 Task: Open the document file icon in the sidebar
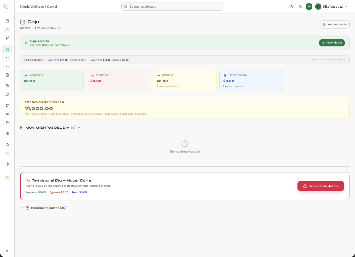tap(7, 75)
